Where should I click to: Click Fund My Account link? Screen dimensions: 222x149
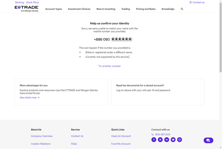point(121,144)
